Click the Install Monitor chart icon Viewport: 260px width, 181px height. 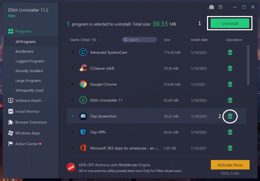11,111
